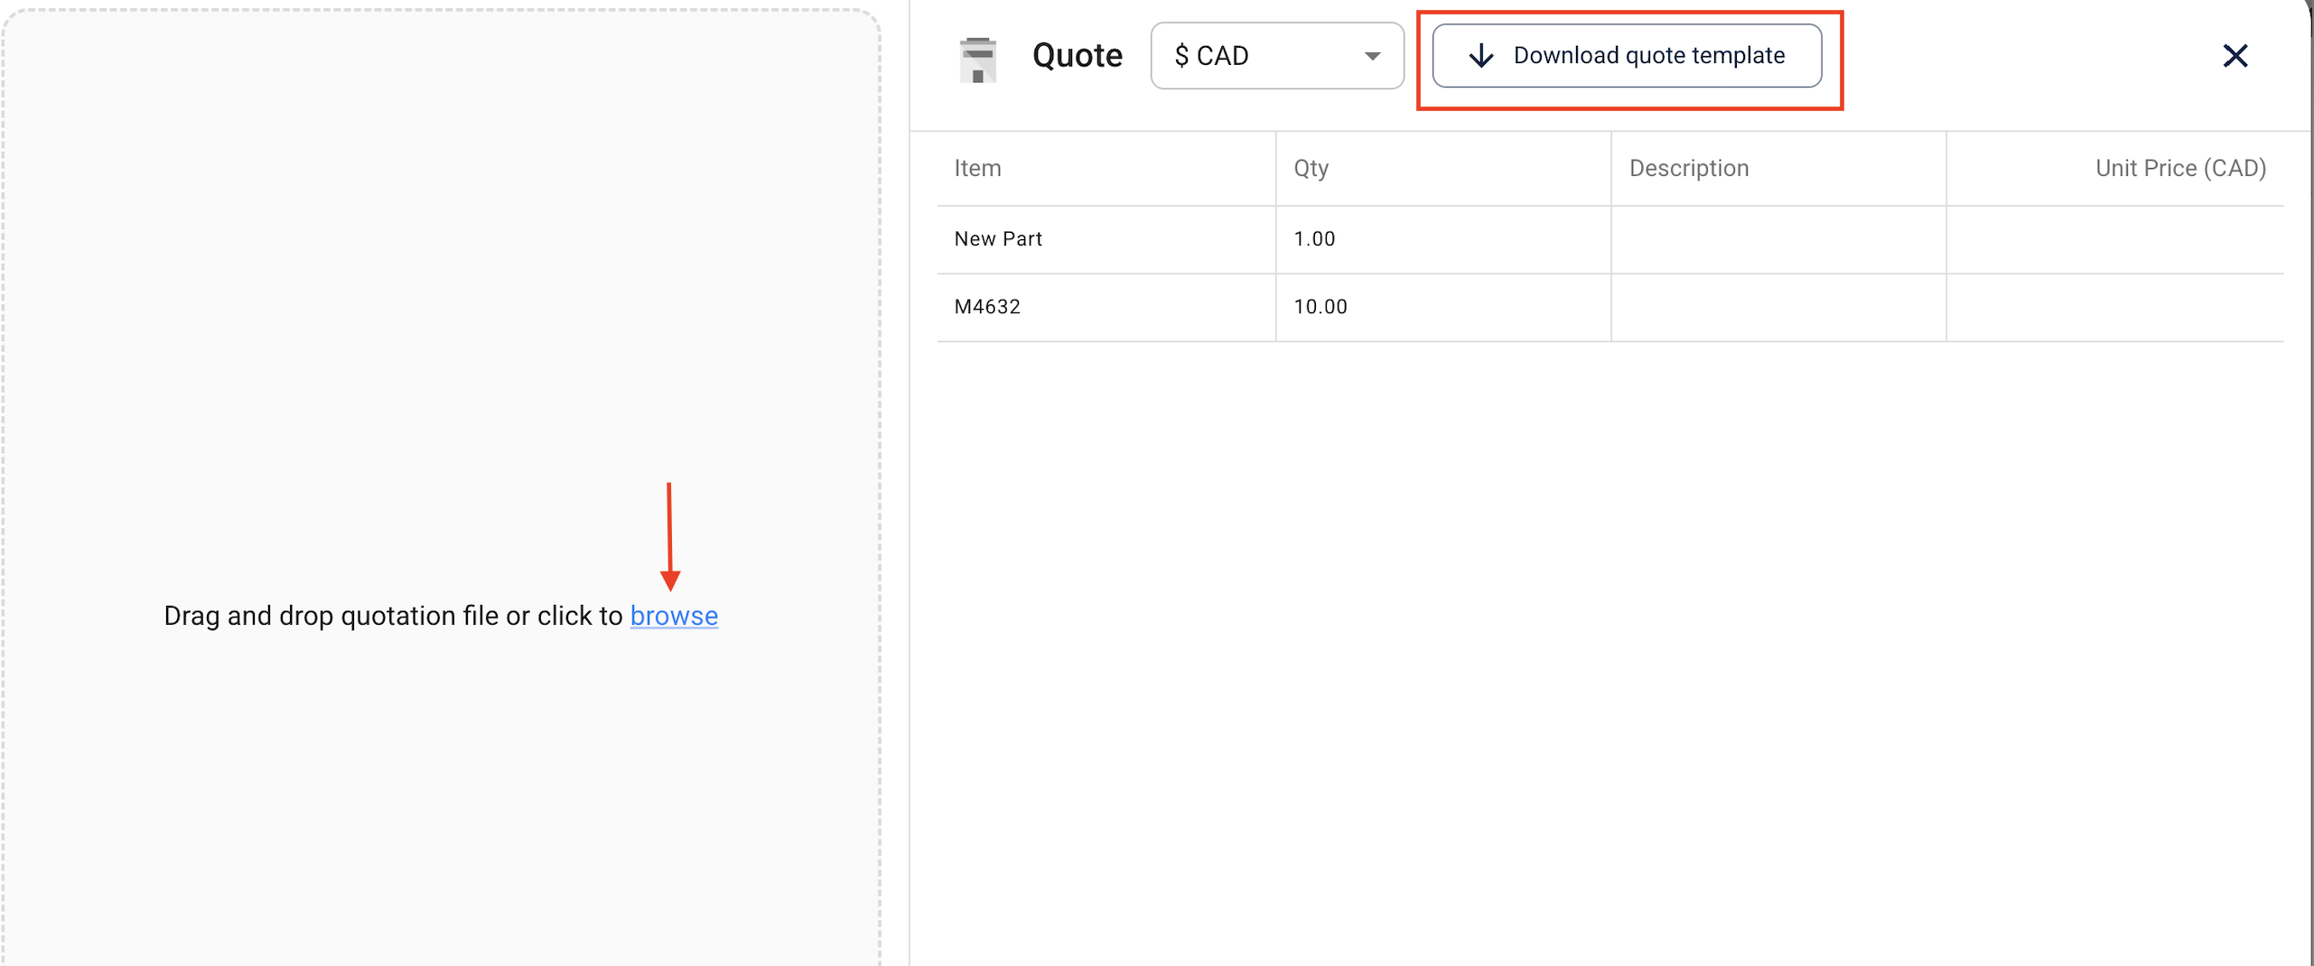Click Unit Price cell for New Part
This screenshot has height=966, width=2314.
point(2113,239)
